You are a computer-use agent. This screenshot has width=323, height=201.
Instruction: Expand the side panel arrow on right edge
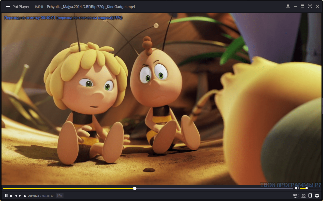(x=322, y=106)
